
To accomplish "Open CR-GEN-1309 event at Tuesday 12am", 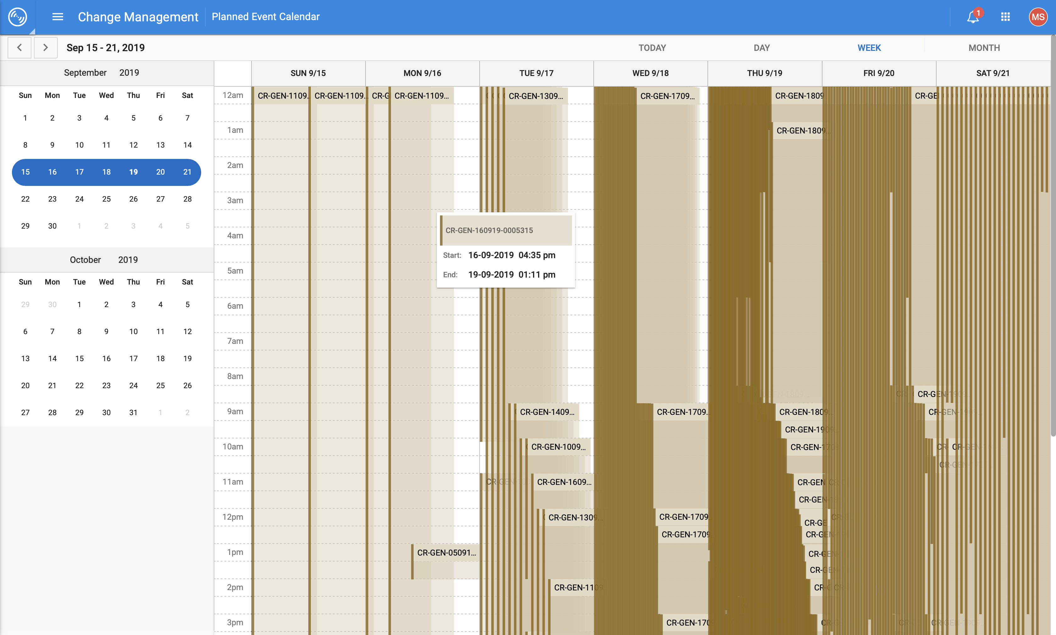I will (535, 96).
